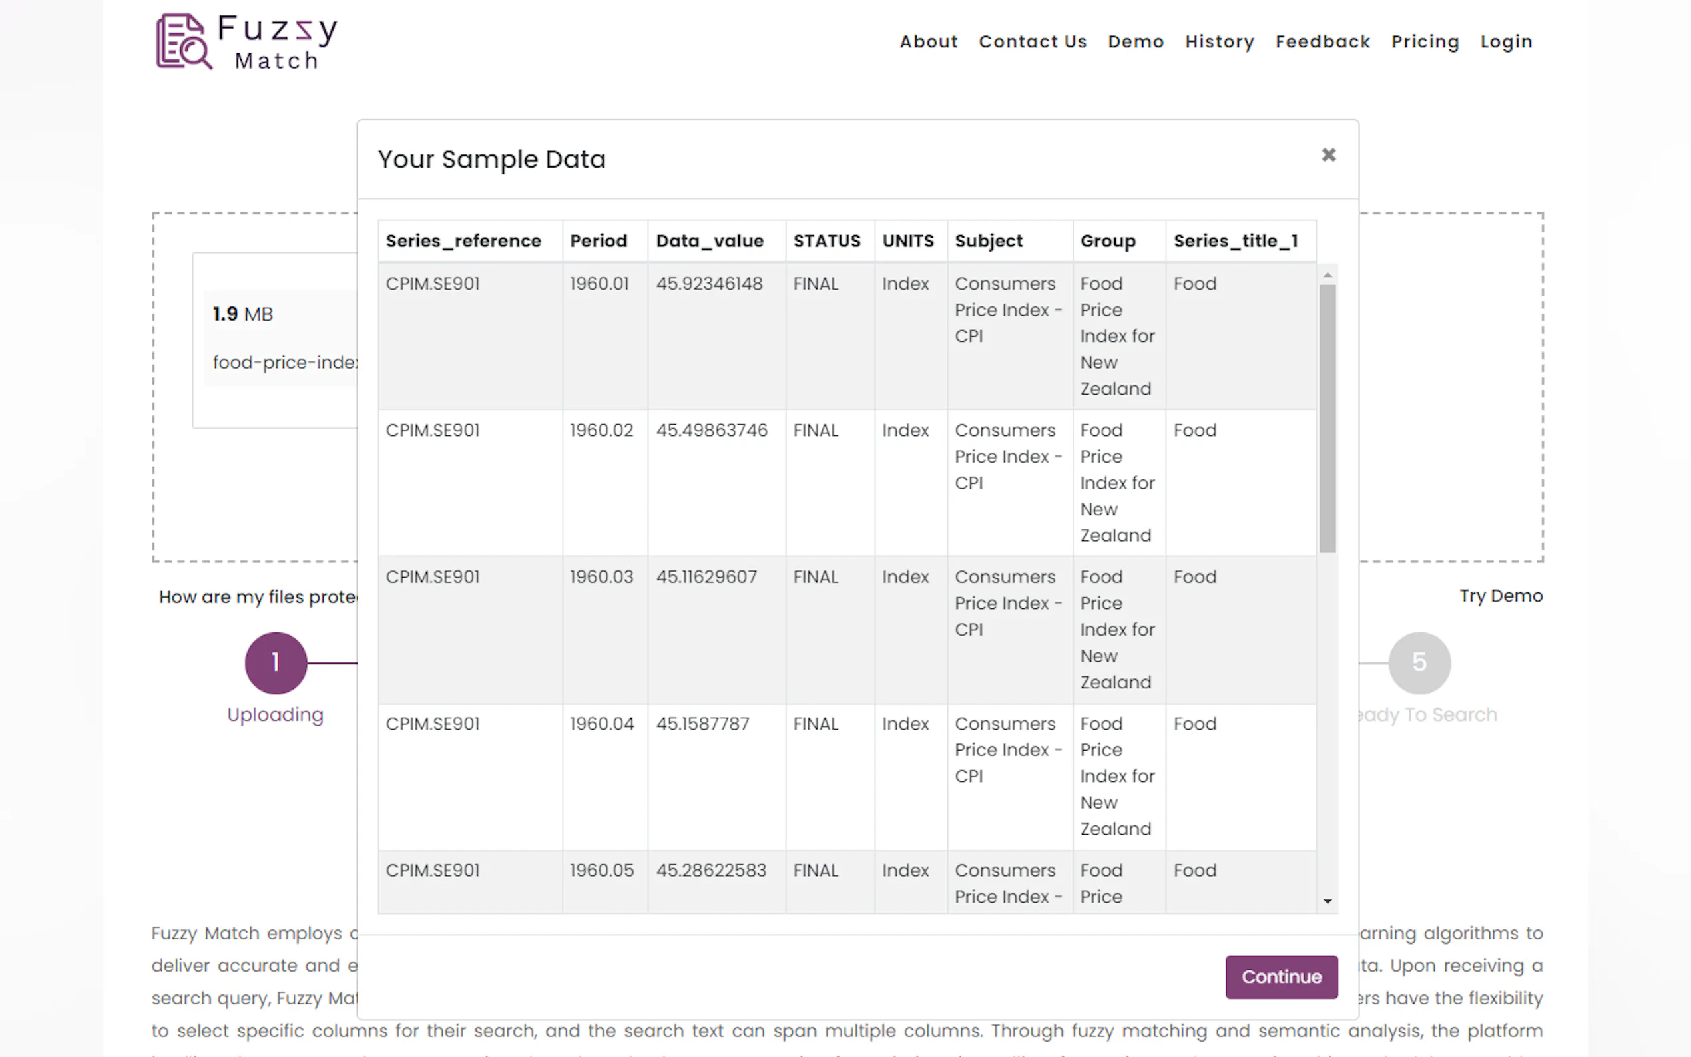Image resolution: width=1691 pixels, height=1057 pixels.
Task: Click the Try Demo link
Action: 1500,596
